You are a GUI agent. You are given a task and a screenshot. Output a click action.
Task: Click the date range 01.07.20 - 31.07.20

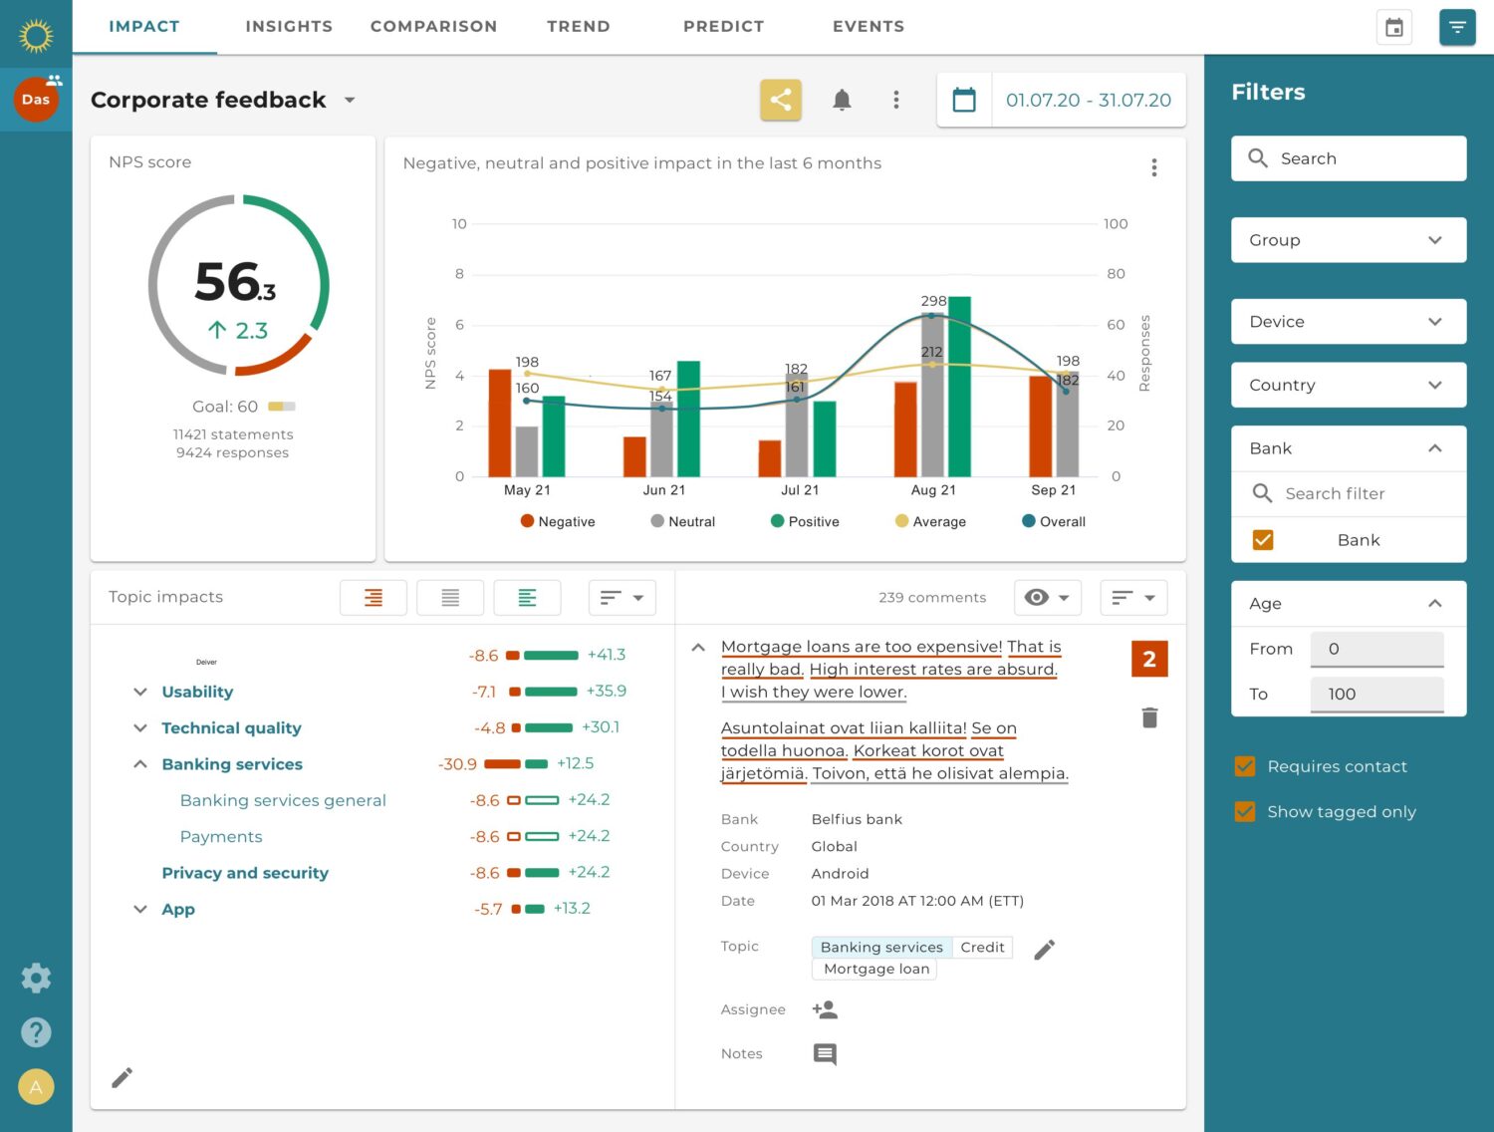(x=1089, y=100)
